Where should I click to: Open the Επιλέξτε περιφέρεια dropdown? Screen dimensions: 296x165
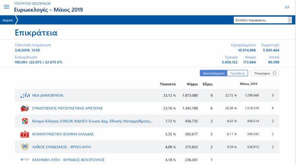point(260,20)
